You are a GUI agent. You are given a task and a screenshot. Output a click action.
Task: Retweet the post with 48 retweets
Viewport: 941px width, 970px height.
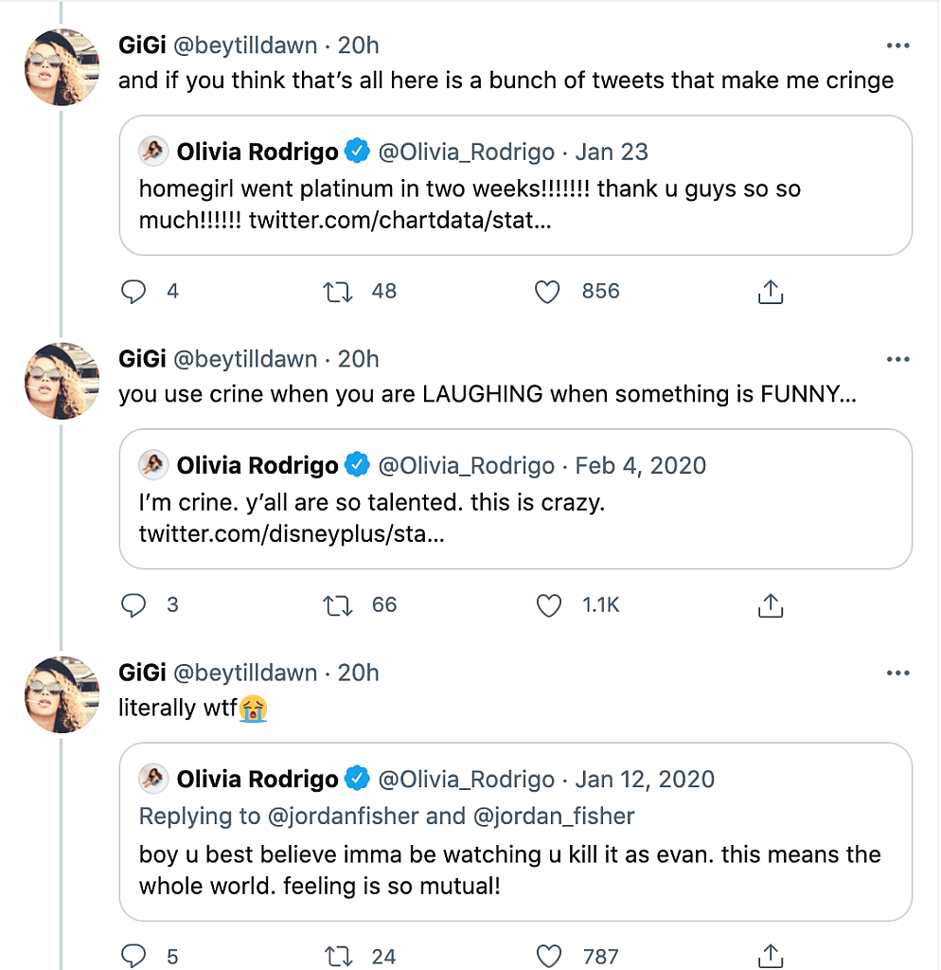click(338, 292)
